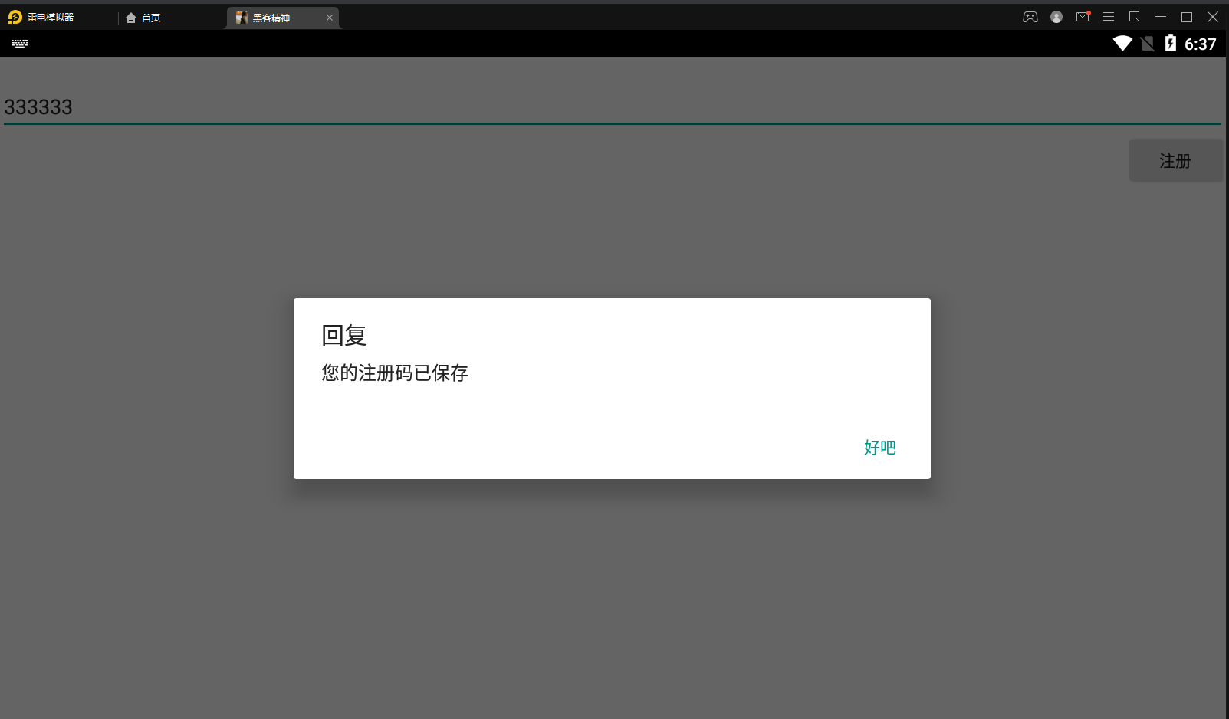
Task: Open the game controller settings icon
Action: click(x=1030, y=16)
